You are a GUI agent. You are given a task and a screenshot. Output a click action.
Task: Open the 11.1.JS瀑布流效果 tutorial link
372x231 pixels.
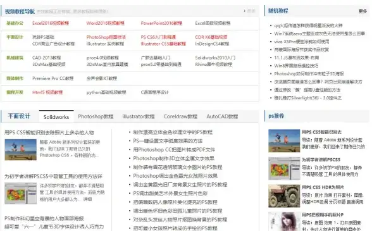(297, 58)
